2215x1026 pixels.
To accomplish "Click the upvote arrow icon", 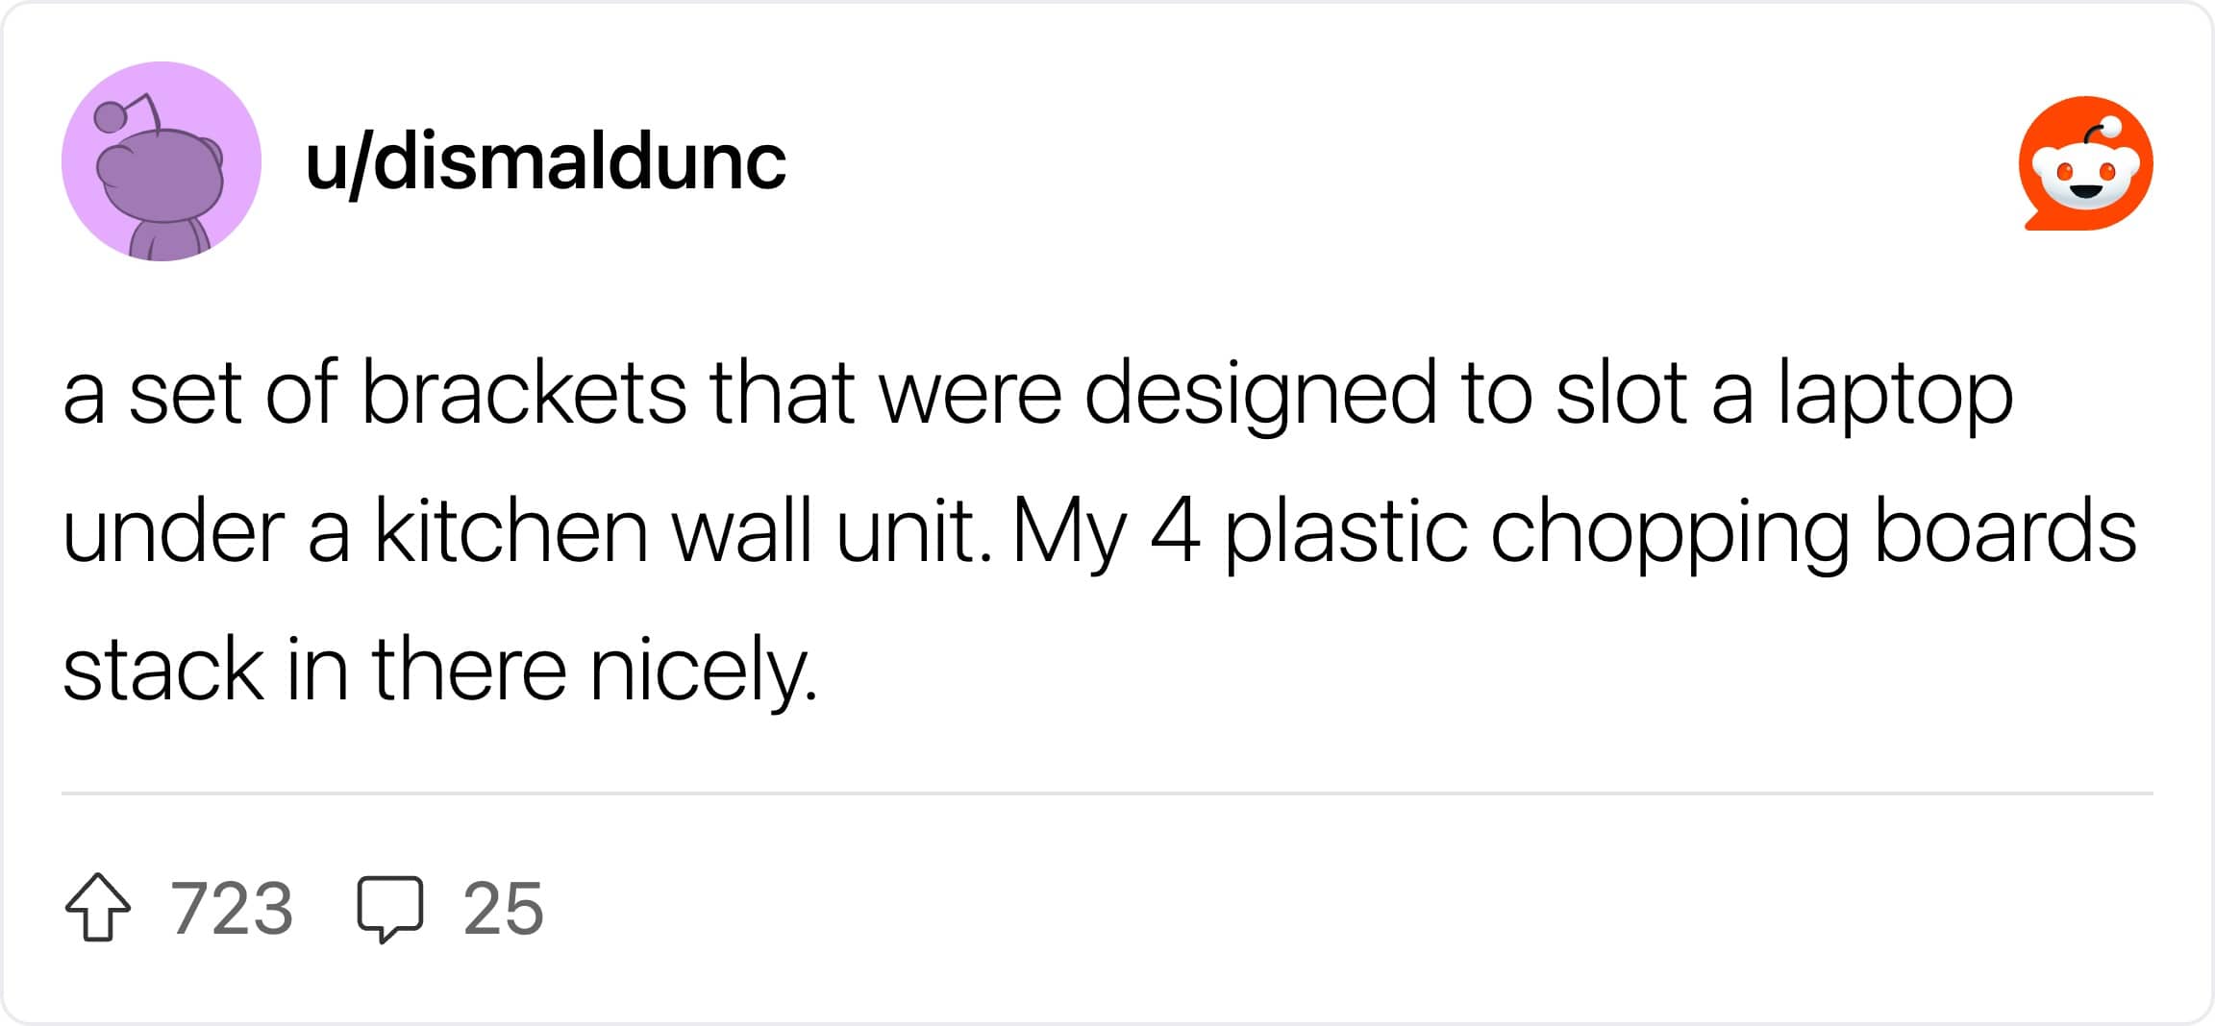I will [98, 907].
